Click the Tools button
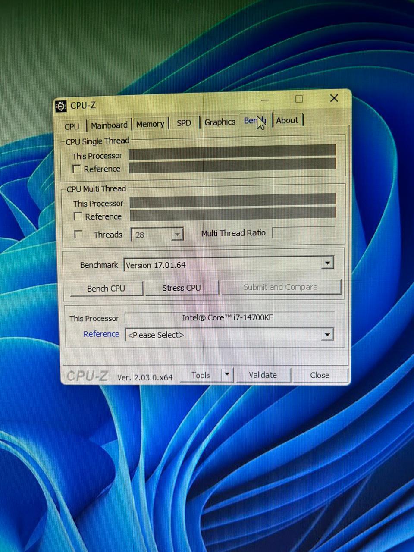This screenshot has width=414, height=552. (201, 375)
